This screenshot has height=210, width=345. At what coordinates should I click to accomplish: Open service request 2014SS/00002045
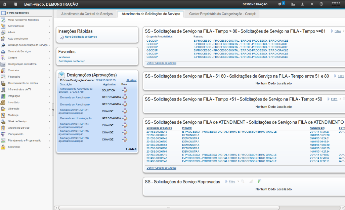tap(157, 132)
